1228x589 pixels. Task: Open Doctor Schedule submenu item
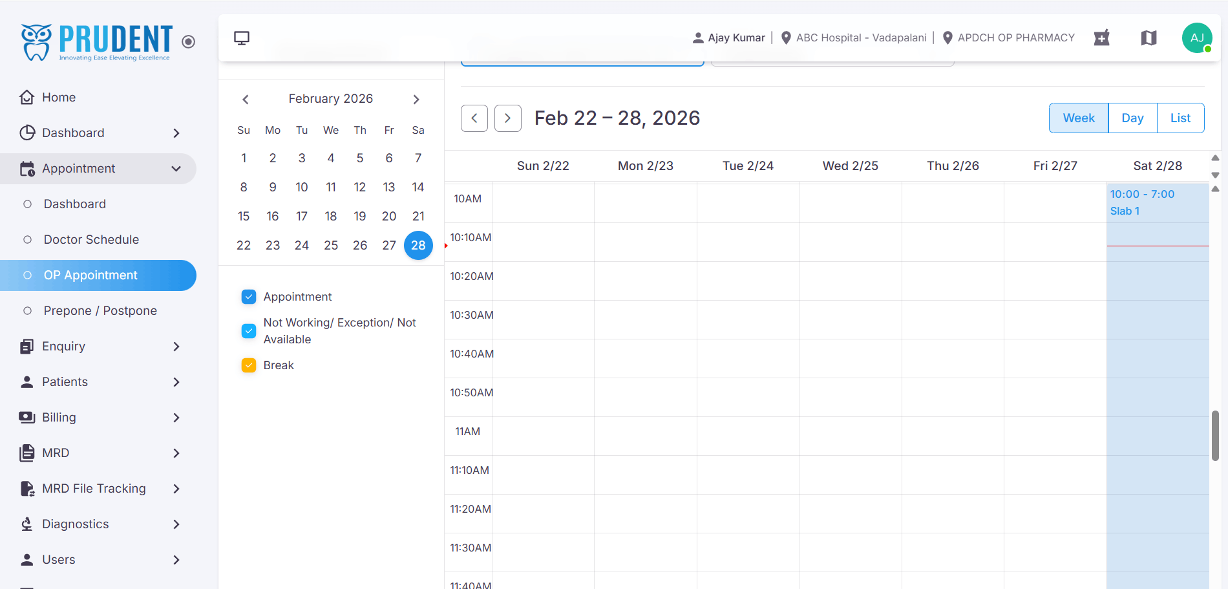coord(98,239)
